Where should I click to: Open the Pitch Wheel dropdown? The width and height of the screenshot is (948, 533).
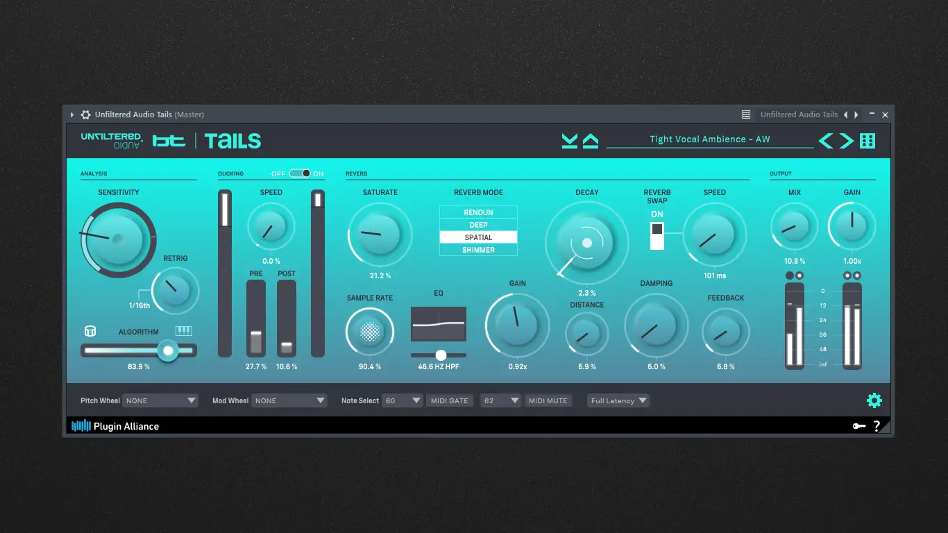[x=160, y=400]
